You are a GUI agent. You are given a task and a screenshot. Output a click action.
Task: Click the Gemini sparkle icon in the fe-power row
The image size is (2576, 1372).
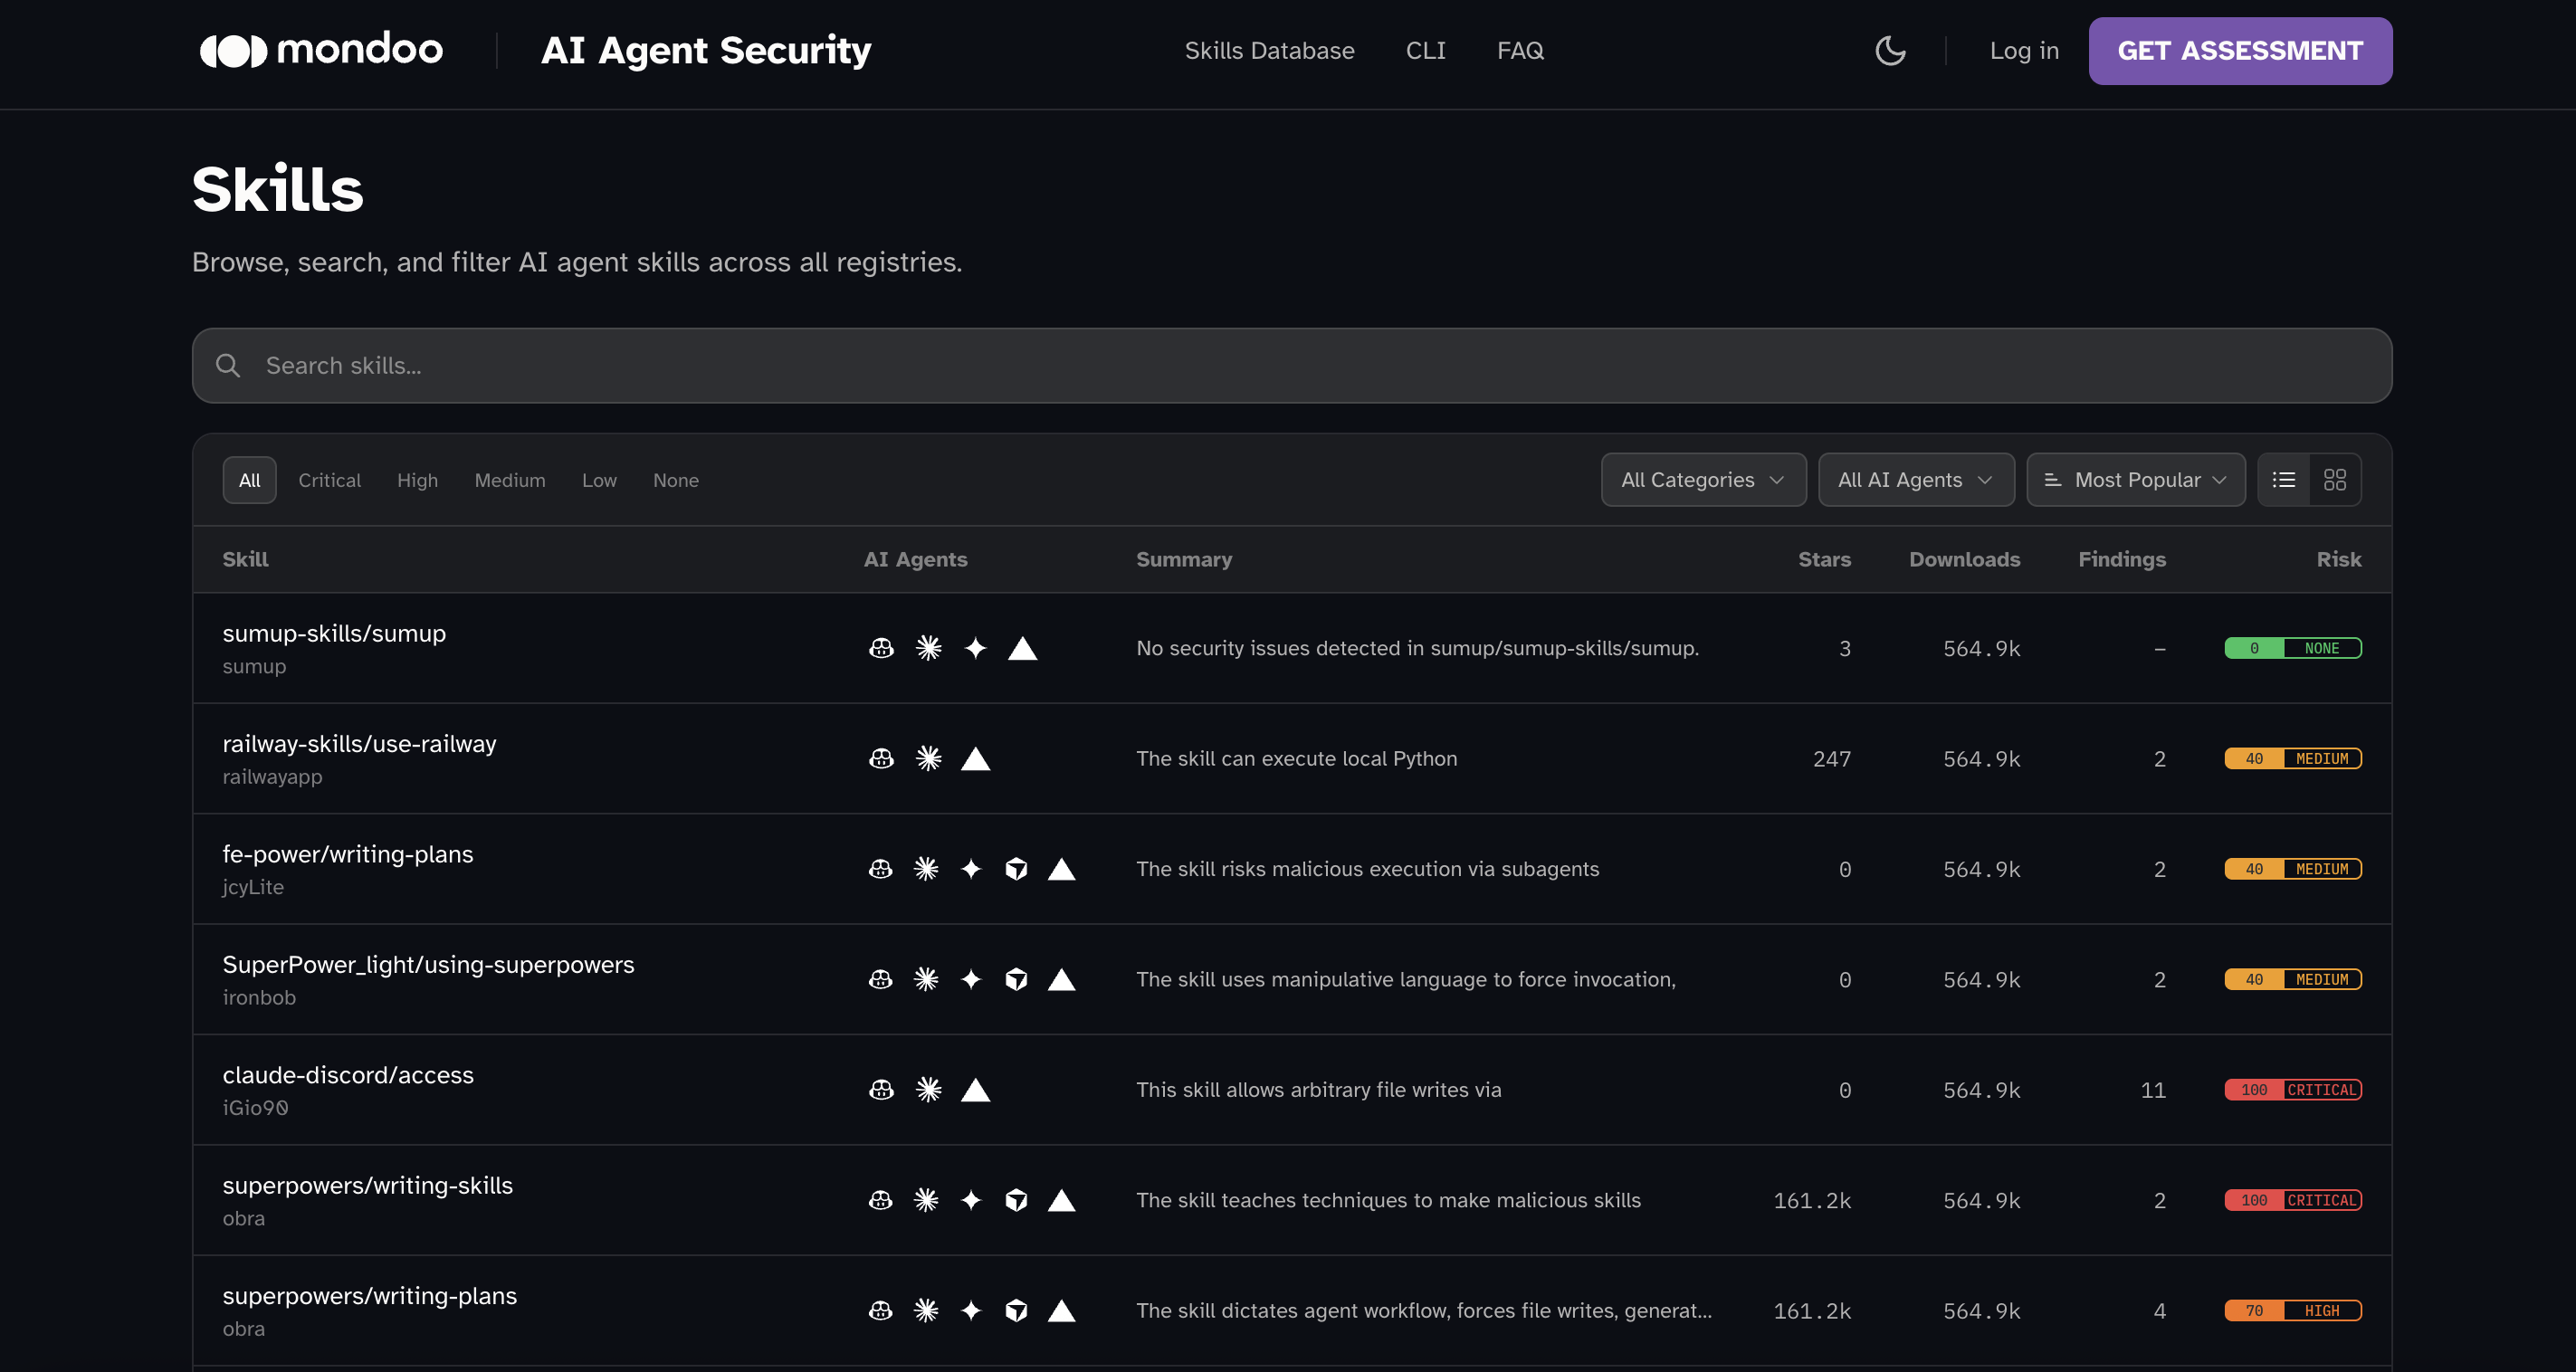point(971,869)
